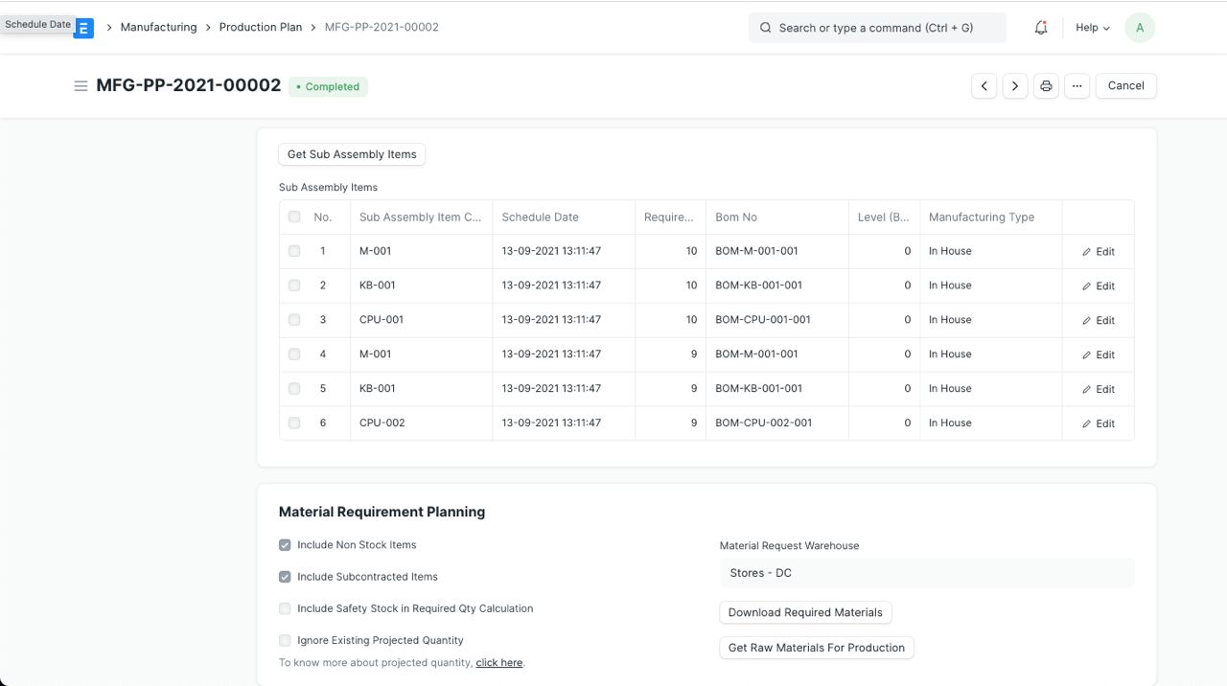Go to previous document arrow
Viewport: 1227px width, 686px height.
(x=984, y=86)
